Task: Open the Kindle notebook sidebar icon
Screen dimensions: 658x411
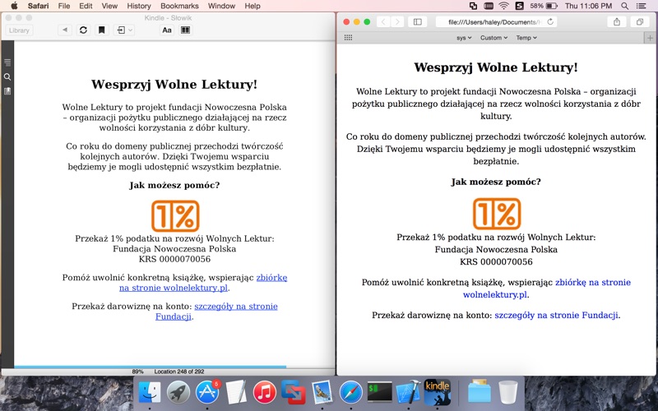Action: point(7,91)
